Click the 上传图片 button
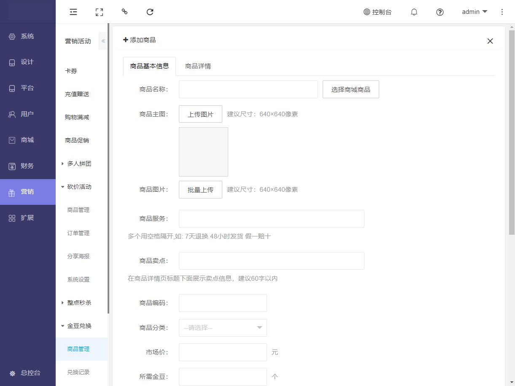Screen dimensions: 515x386 200,114
